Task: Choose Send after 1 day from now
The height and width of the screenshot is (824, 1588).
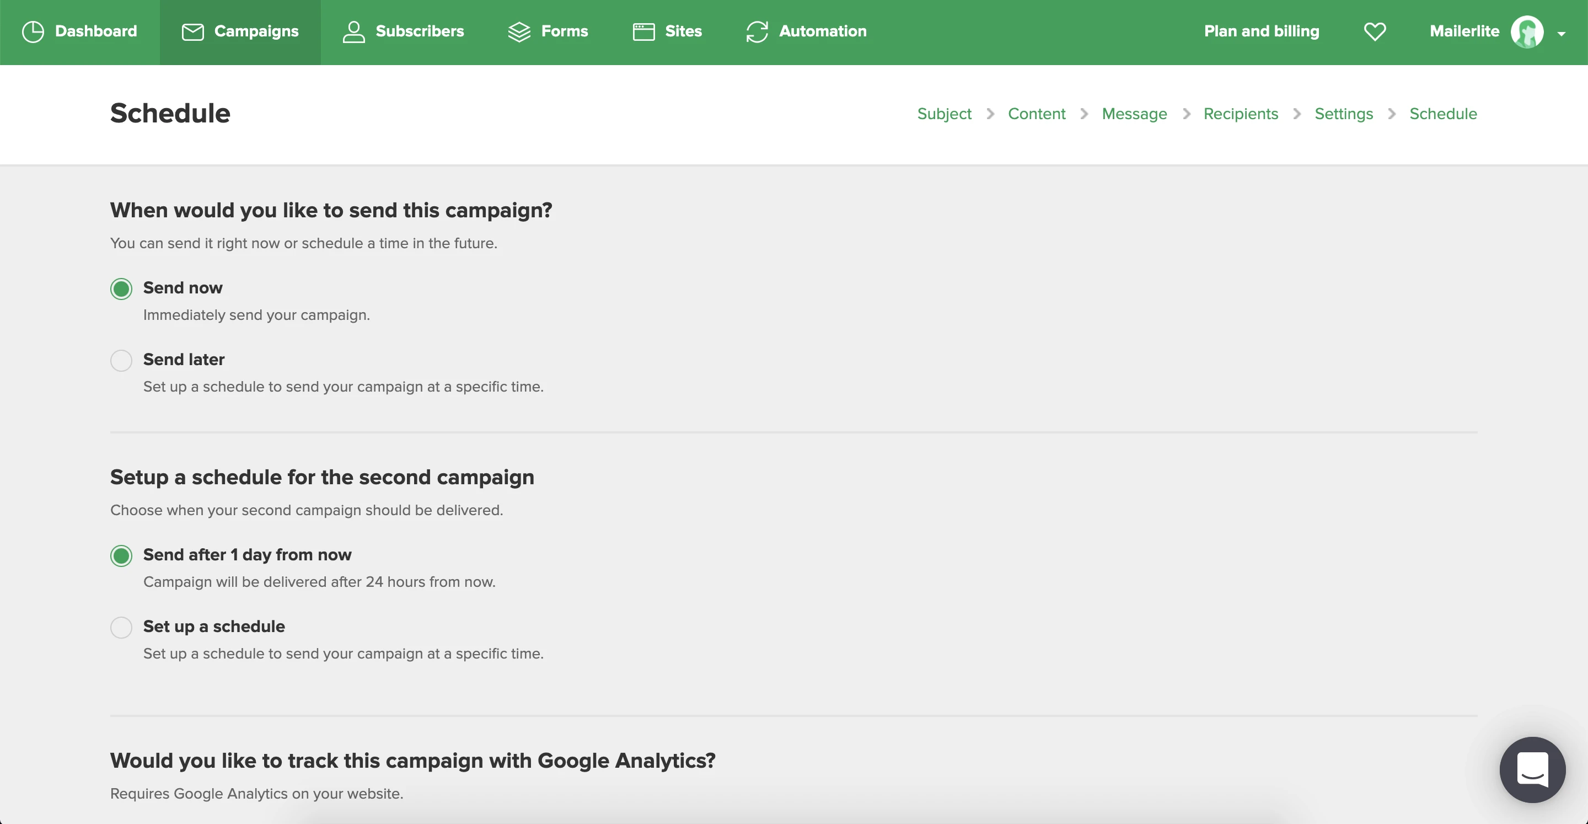Action: click(x=121, y=556)
